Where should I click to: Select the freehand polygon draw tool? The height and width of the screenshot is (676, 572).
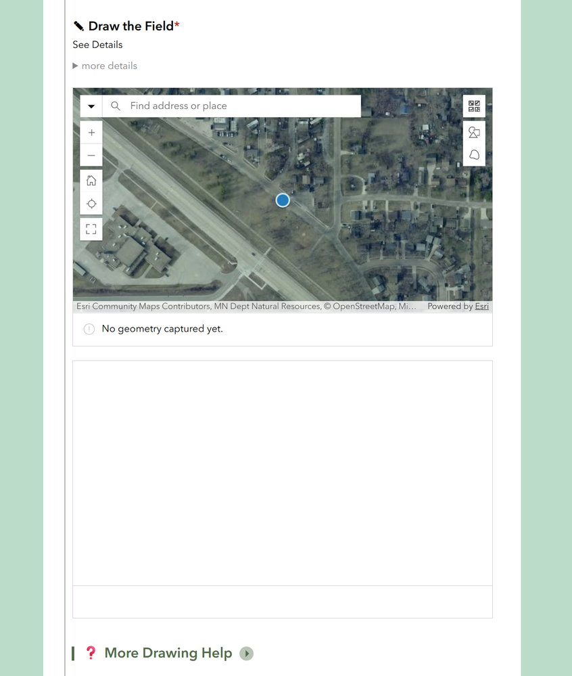pyautogui.click(x=474, y=155)
